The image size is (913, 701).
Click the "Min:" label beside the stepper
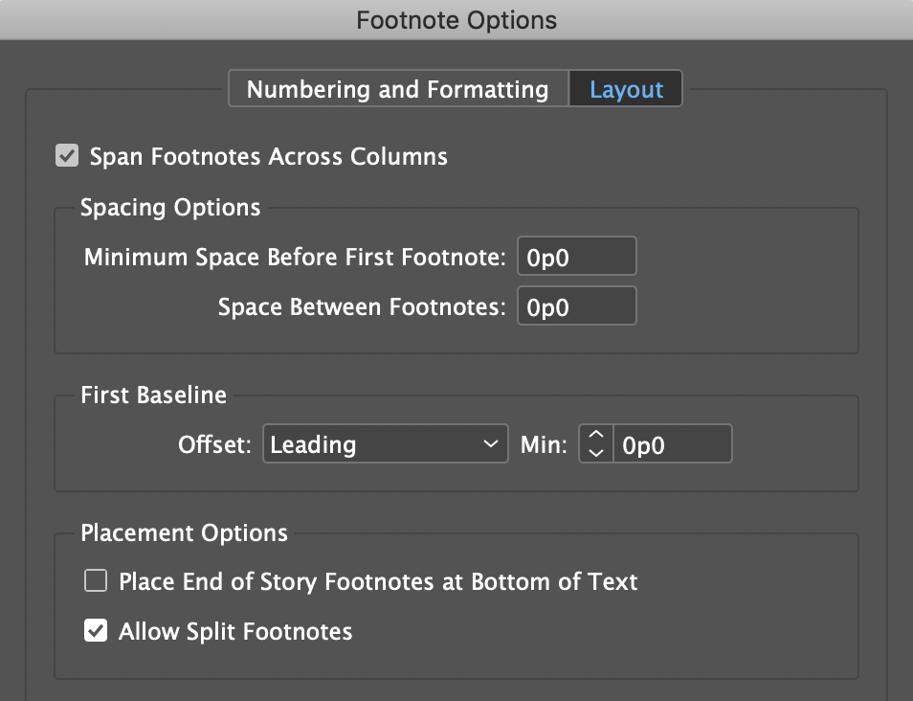point(543,443)
